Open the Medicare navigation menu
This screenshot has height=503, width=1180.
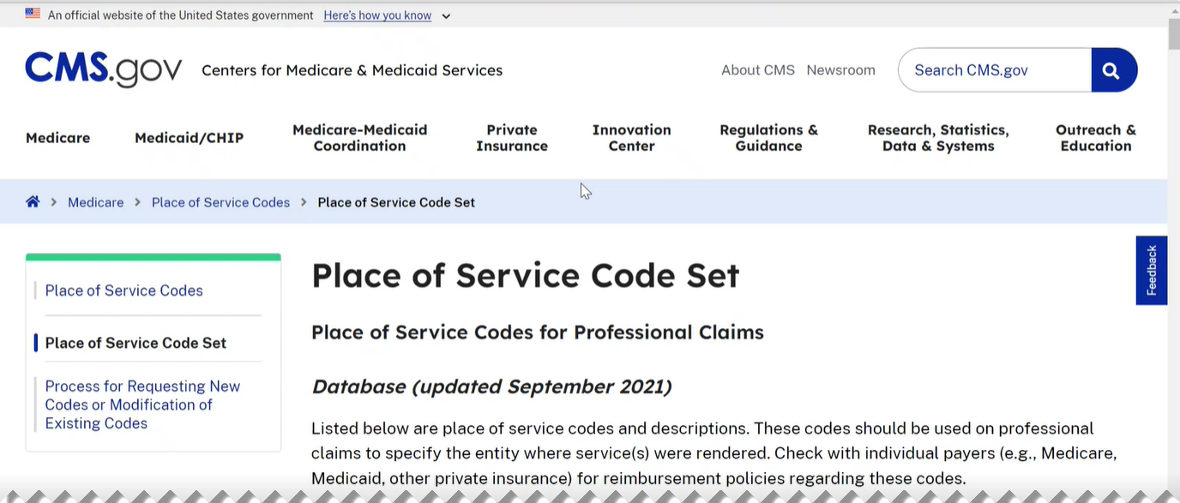(x=57, y=137)
